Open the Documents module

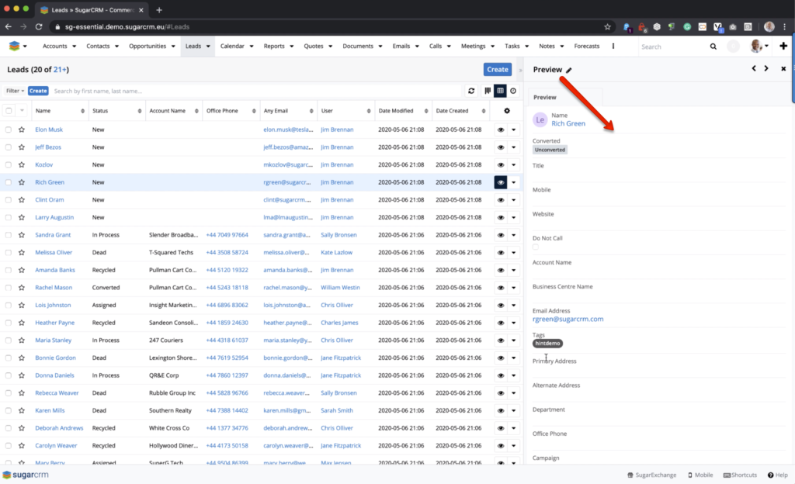(357, 46)
